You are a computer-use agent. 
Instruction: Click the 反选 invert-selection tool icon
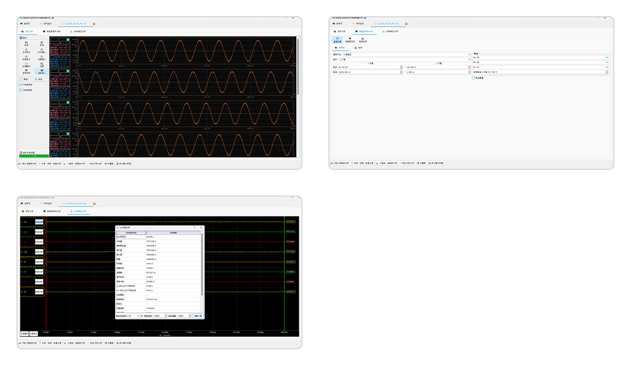point(42,43)
